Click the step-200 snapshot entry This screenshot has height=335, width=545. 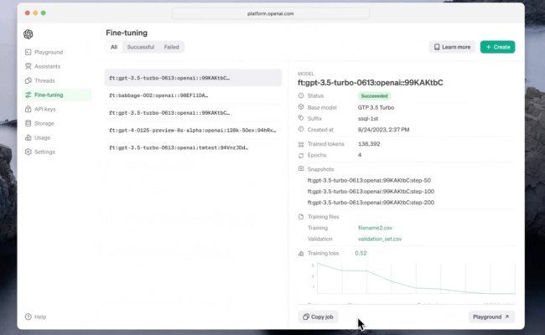371,203
